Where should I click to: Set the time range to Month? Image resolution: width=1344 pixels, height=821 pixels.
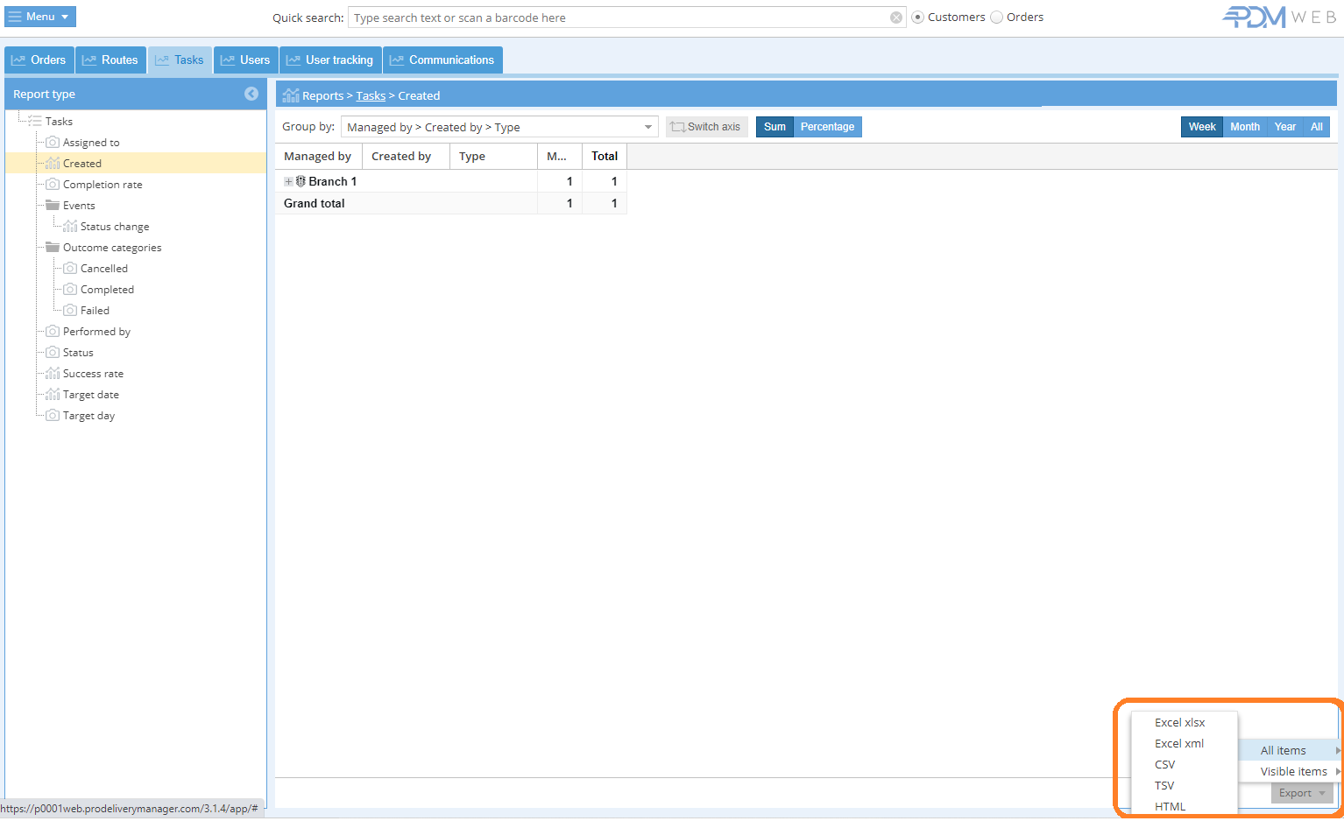1244,127
